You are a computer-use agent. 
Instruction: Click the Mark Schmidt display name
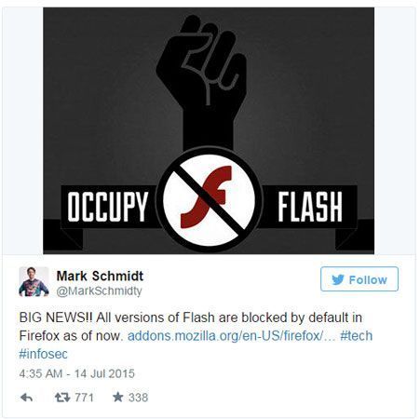(x=100, y=276)
